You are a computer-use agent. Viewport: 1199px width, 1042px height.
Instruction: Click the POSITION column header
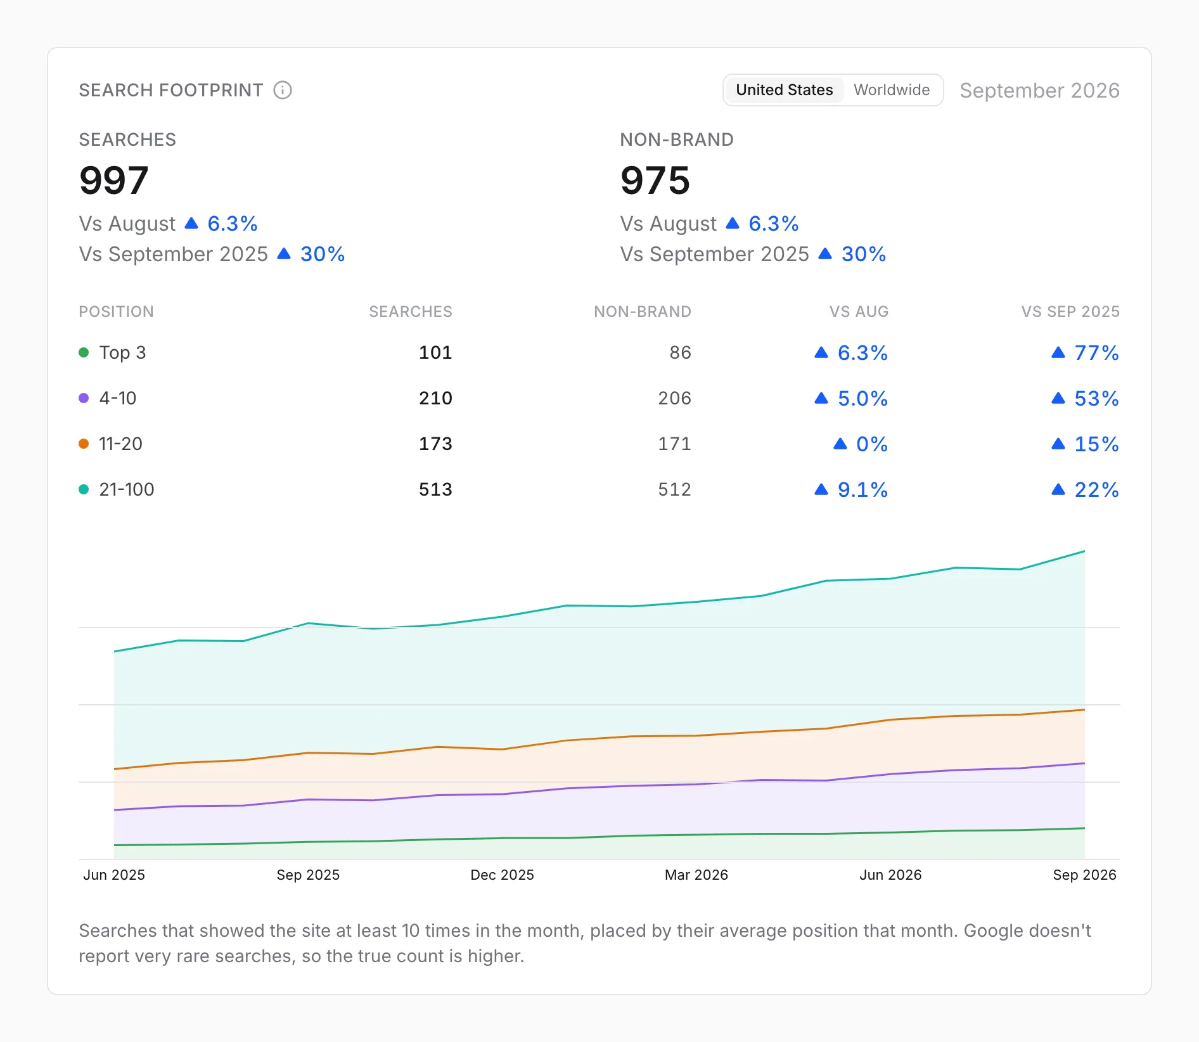(x=116, y=312)
